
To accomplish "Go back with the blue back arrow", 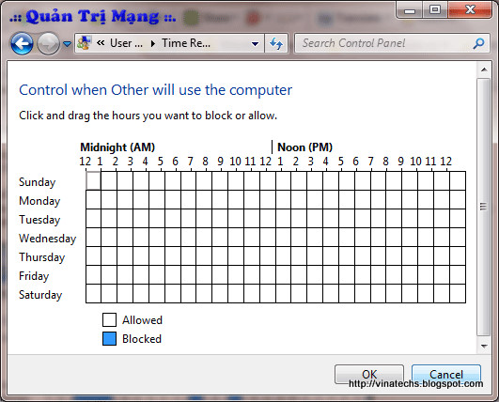I will click(x=22, y=43).
